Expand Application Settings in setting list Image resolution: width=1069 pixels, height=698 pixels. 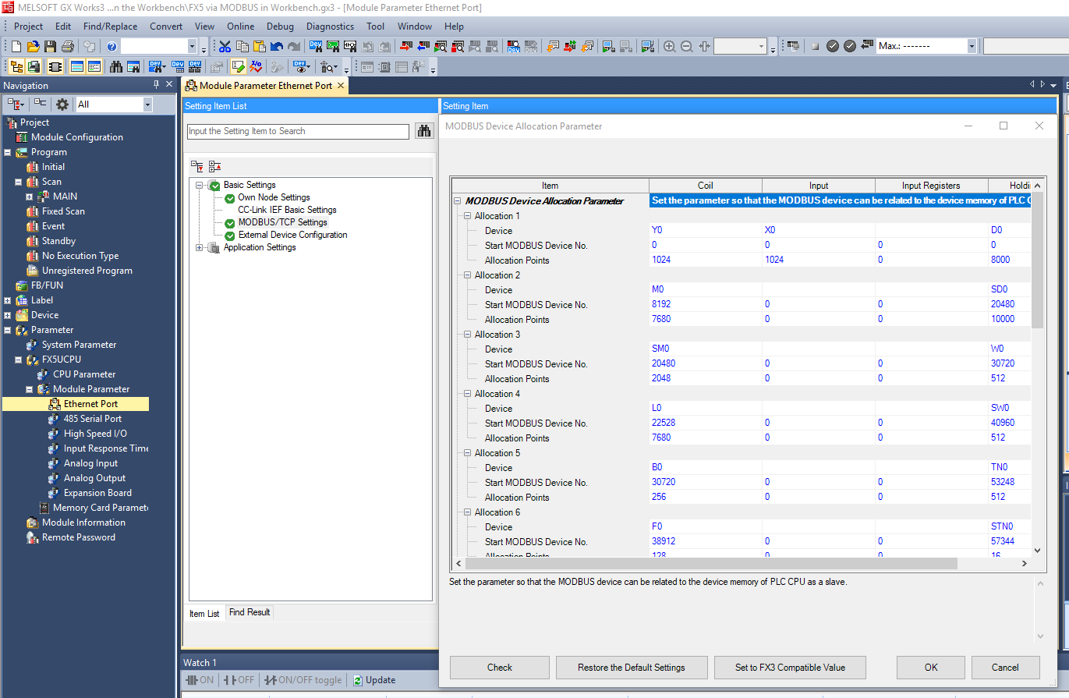(x=200, y=247)
